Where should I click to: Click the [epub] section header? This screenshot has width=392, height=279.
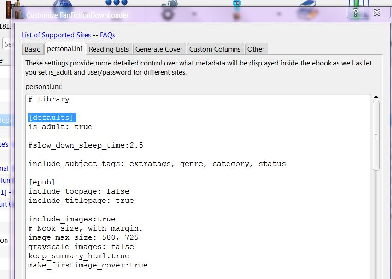coord(41,182)
